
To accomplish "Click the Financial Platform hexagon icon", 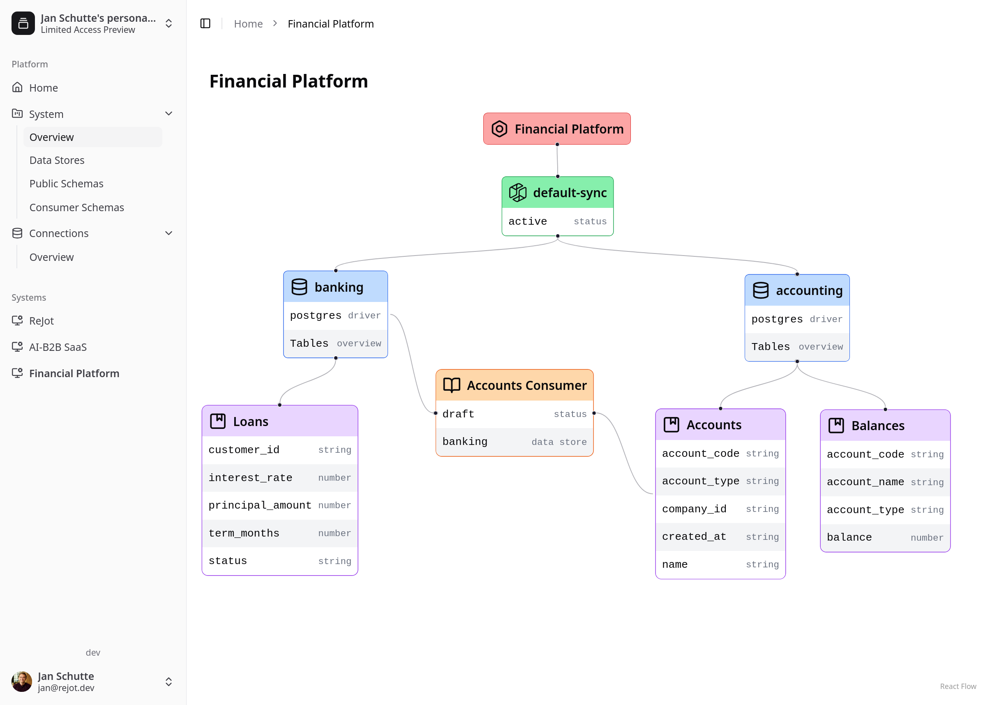I will click(499, 129).
